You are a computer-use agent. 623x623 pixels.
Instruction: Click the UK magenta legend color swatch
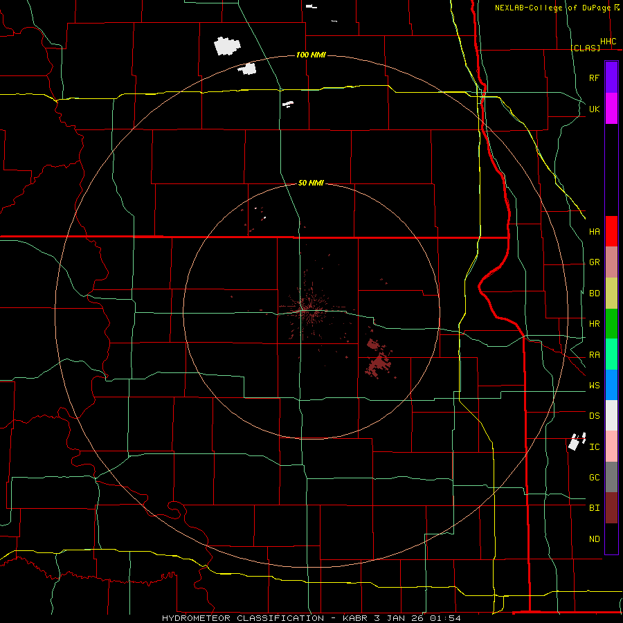611,109
